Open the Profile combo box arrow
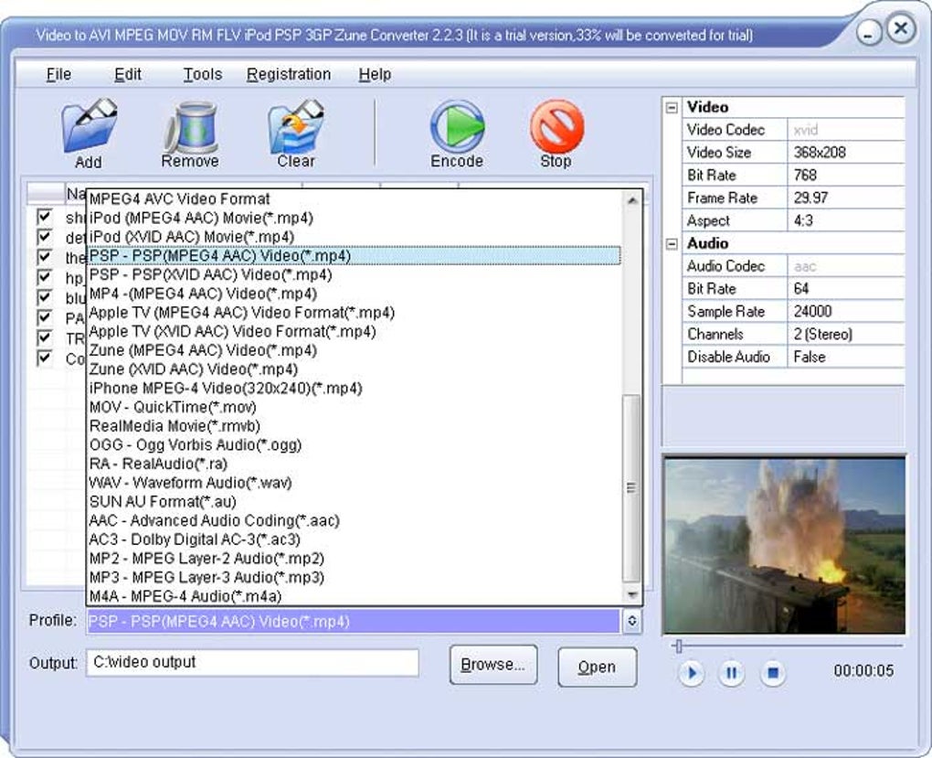This screenshot has height=758, width=932. click(631, 621)
